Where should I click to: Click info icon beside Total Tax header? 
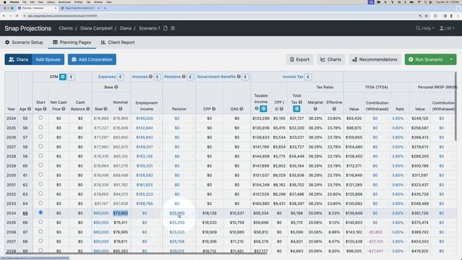coord(300,103)
